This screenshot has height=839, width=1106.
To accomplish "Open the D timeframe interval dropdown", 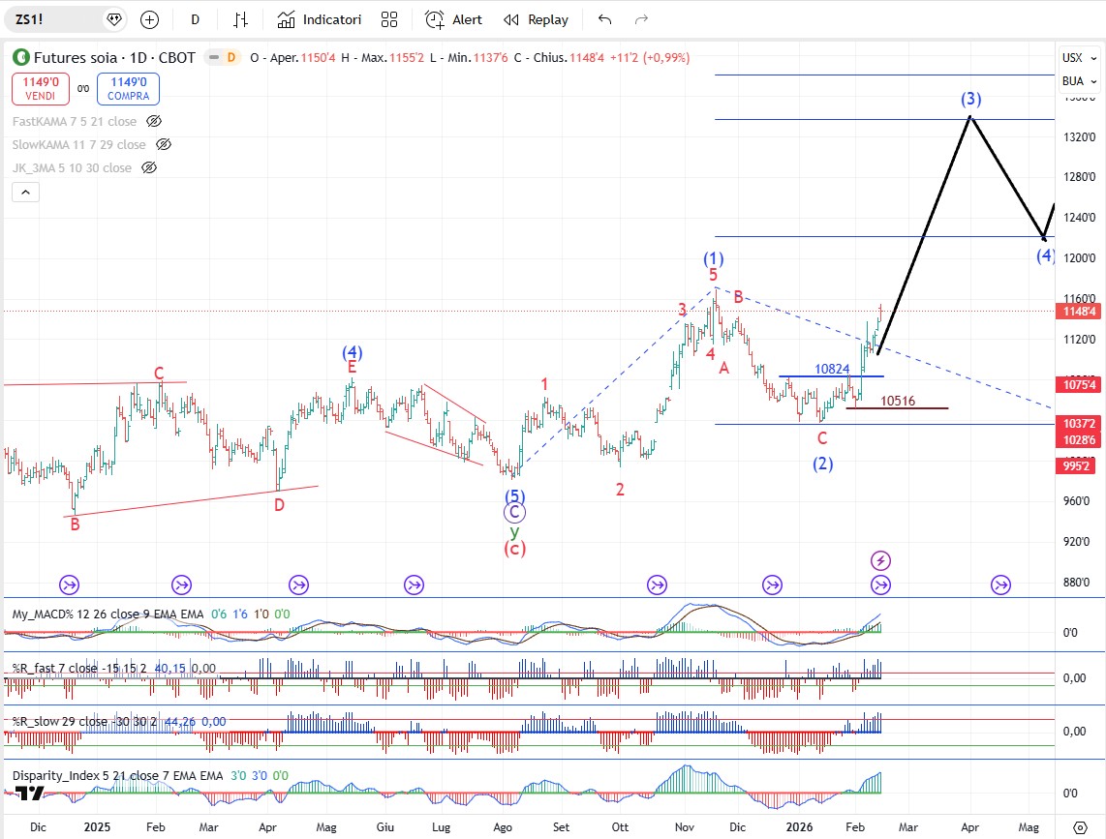I will (x=195, y=19).
